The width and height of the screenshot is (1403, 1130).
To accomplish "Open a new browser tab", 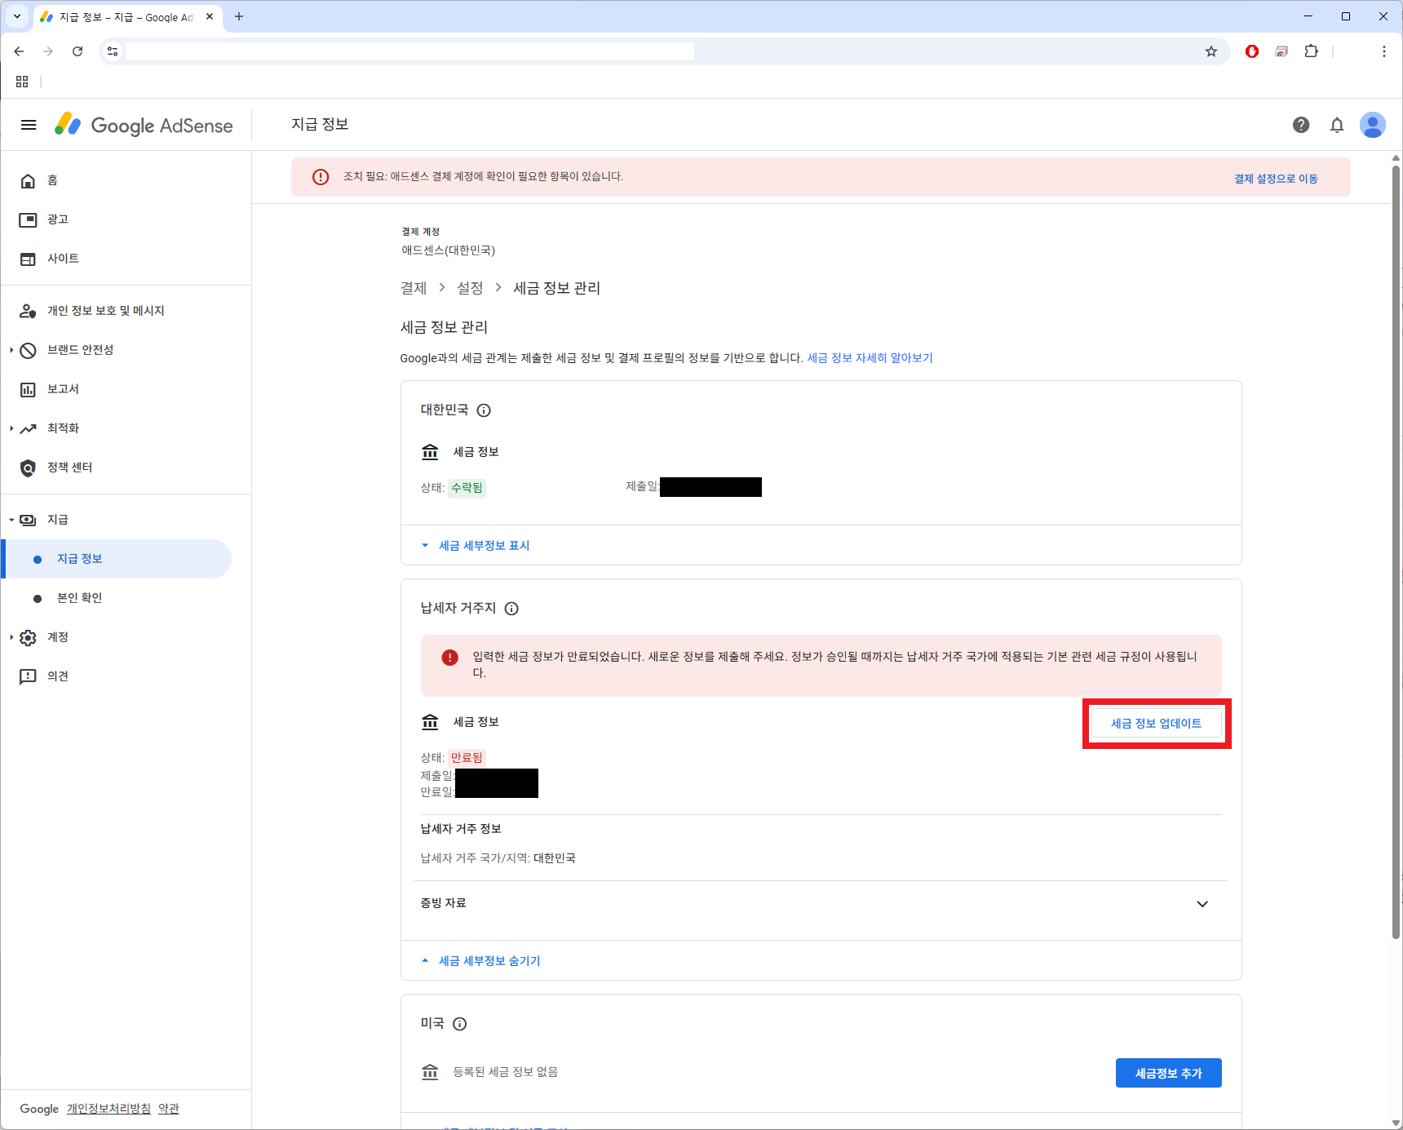I will 239,16.
